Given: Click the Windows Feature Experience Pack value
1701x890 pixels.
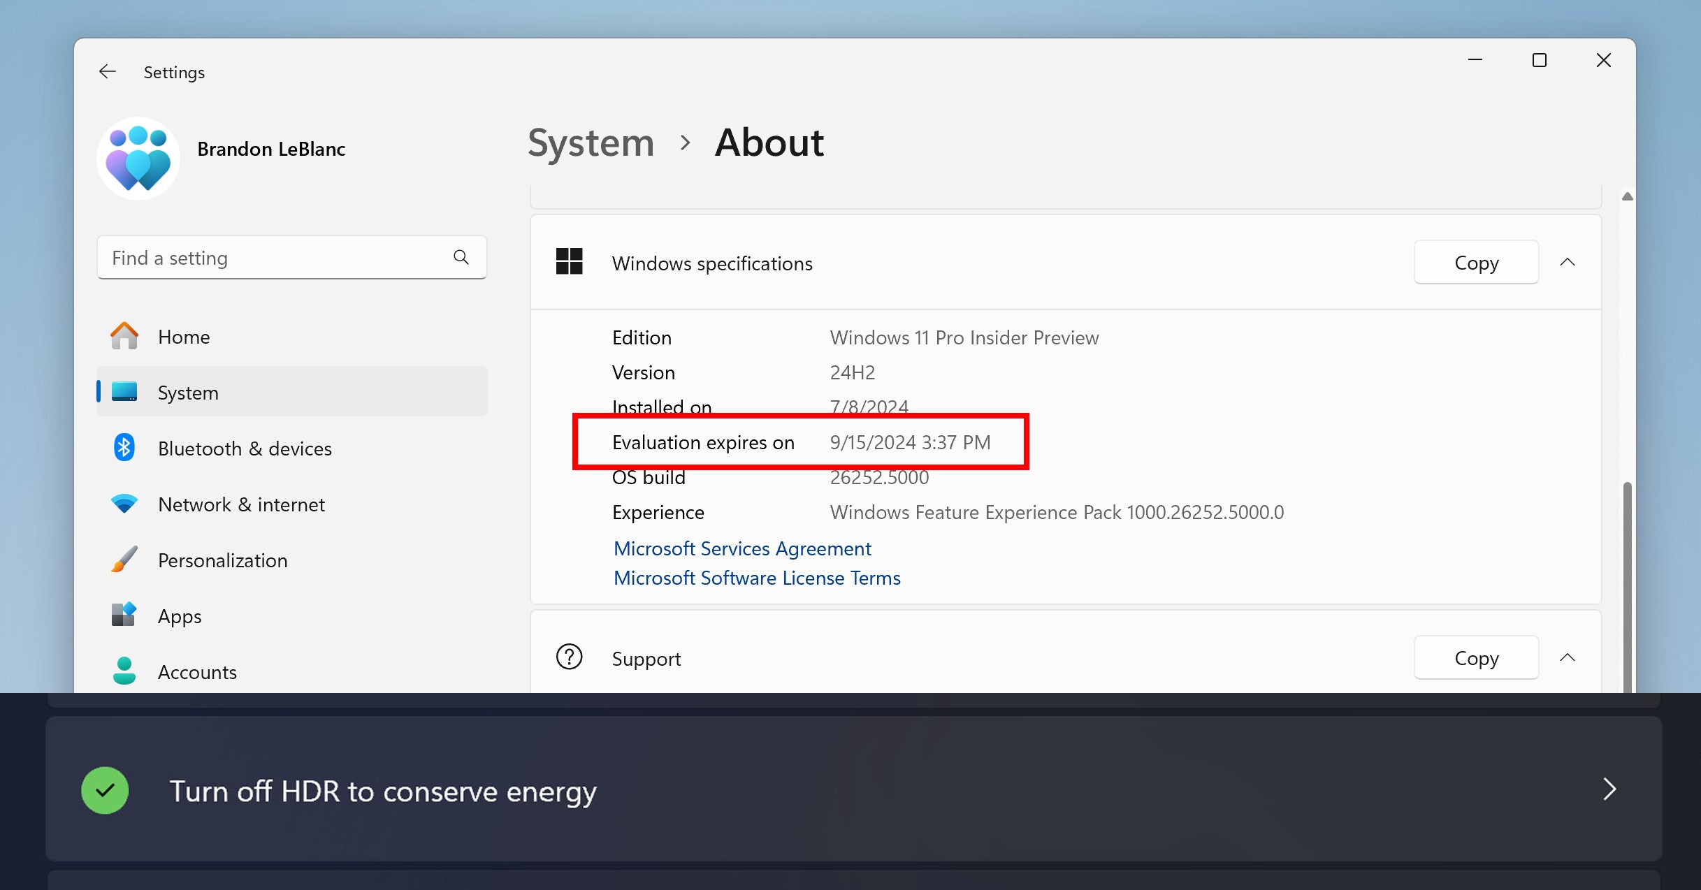Looking at the screenshot, I should tap(1057, 512).
